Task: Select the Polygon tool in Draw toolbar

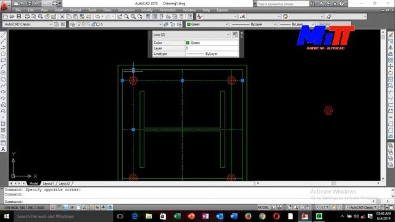Action: click(x=3, y=54)
